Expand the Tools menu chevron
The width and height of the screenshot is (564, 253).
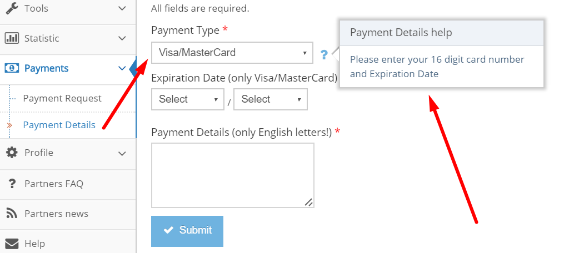[x=123, y=8]
